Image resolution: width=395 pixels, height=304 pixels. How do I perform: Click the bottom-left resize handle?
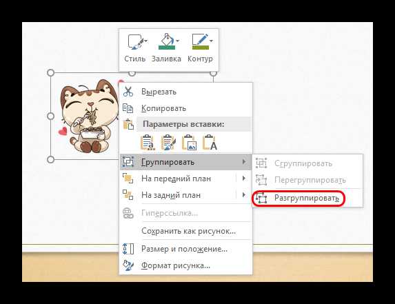tap(50, 159)
